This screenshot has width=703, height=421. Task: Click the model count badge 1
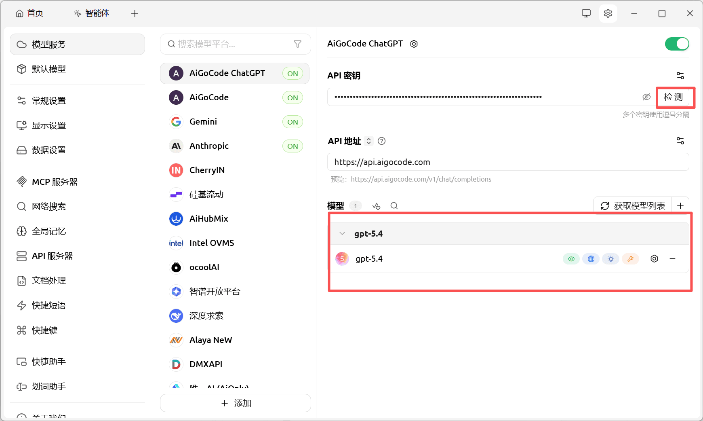pyautogui.click(x=356, y=206)
